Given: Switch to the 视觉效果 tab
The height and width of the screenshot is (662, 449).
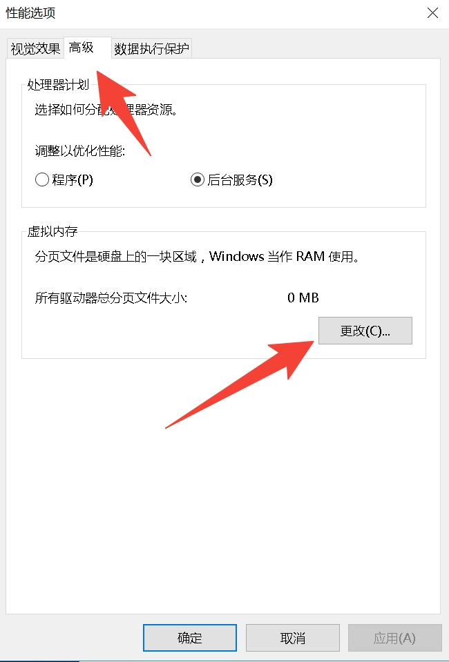Looking at the screenshot, I should 35,48.
